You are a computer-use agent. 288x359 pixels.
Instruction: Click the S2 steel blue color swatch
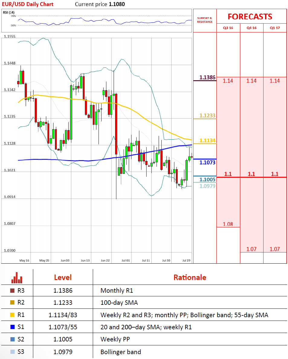point(13,339)
